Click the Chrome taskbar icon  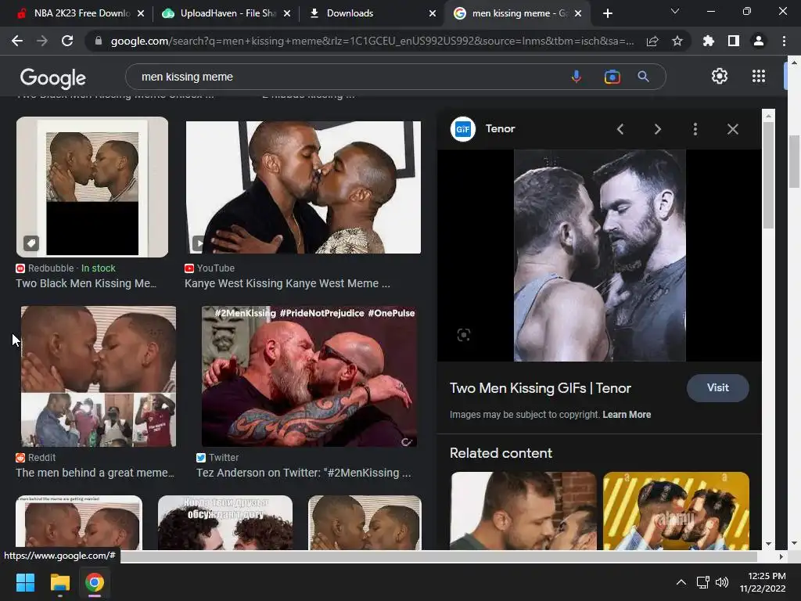pos(95,582)
